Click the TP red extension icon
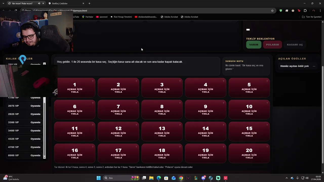This screenshot has height=182, width=324. coord(299,11)
